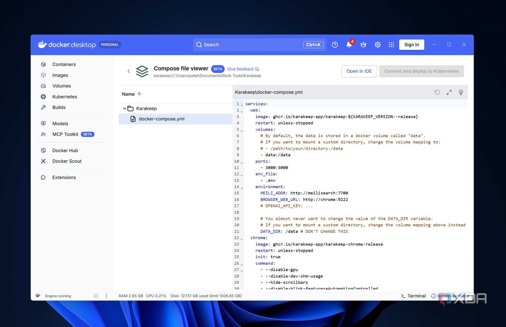The height and width of the screenshot is (327, 506).
Task: Open engine options three-dot menu
Action: click(x=106, y=296)
